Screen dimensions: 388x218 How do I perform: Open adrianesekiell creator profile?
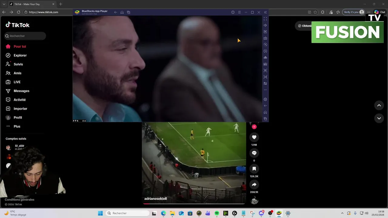pyautogui.click(x=156, y=199)
